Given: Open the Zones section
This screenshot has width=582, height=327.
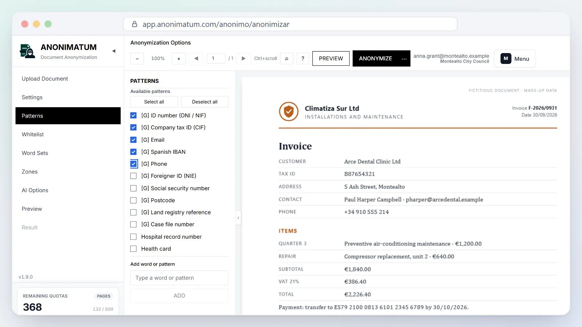Looking at the screenshot, I should click(68, 171).
